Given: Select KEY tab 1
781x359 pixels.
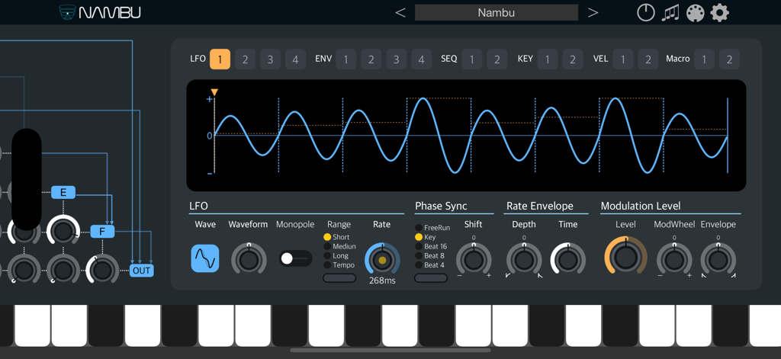Looking at the screenshot, I should (x=548, y=59).
